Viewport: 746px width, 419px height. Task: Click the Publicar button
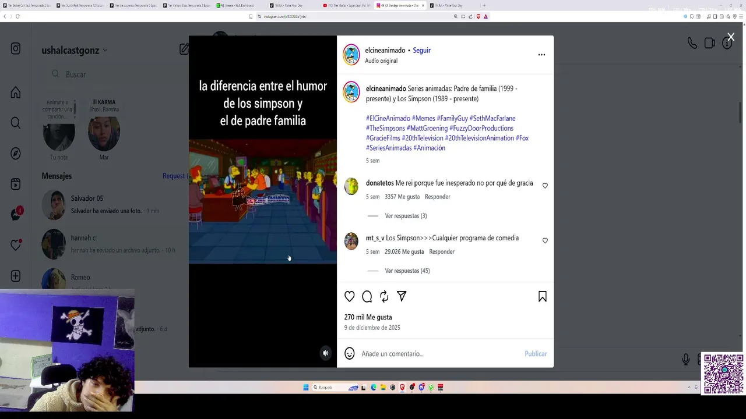click(536, 354)
